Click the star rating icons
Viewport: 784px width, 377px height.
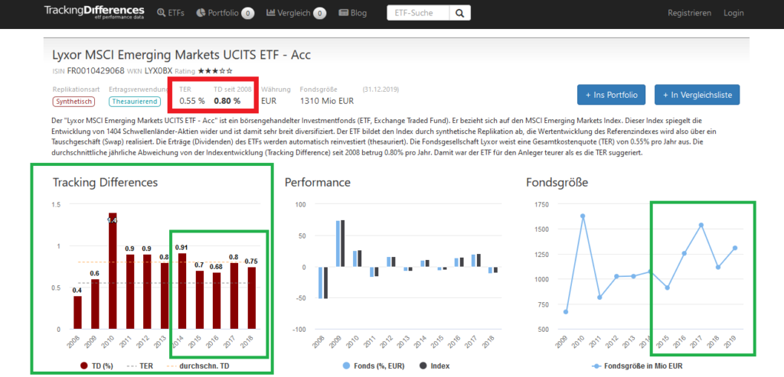tap(215, 71)
